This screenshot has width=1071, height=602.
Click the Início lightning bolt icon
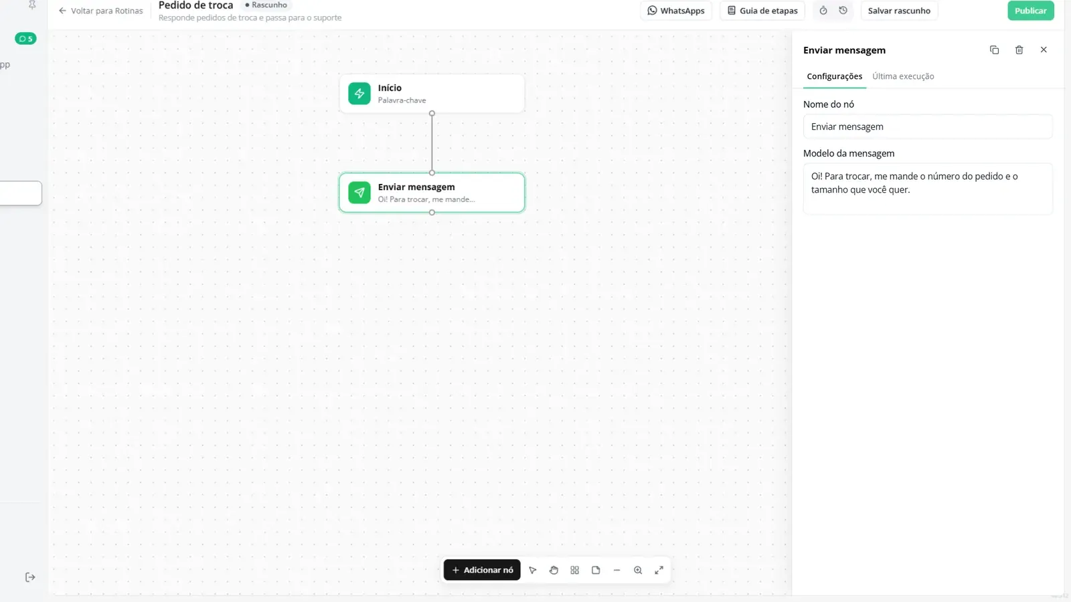click(x=359, y=94)
